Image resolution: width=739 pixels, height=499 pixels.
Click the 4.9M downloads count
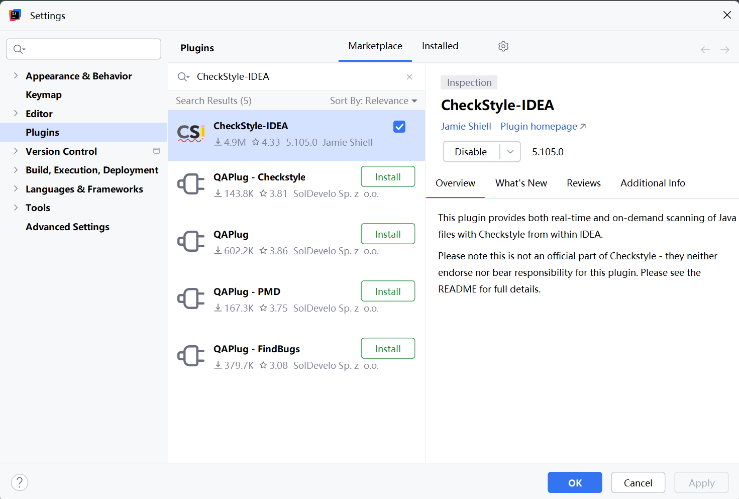click(x=230, y=142)
